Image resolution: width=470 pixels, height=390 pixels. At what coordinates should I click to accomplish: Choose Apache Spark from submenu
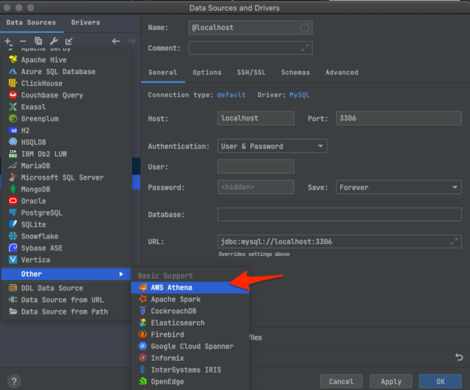click(190, 299)
